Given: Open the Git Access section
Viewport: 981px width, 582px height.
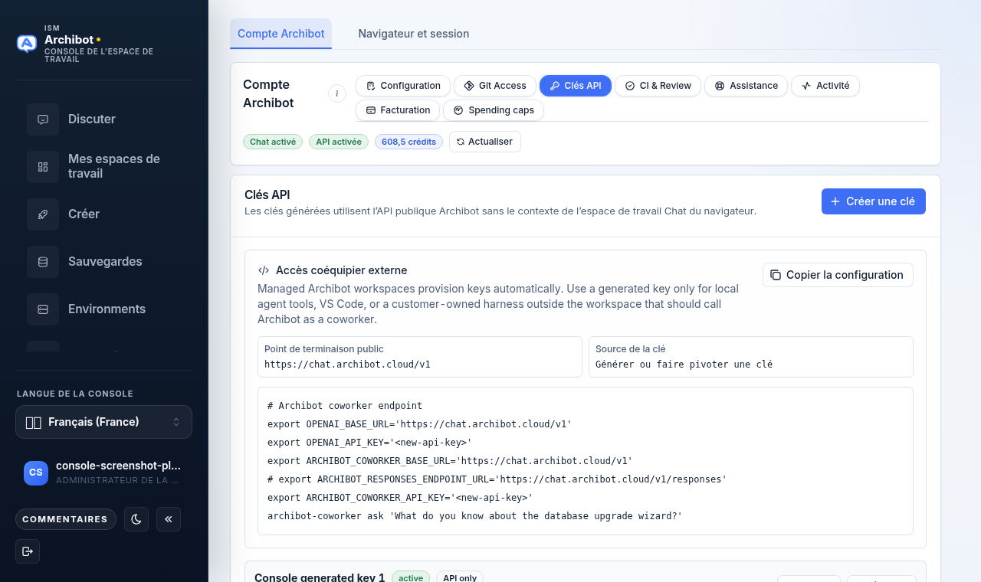Looking at the screenshot, I should [495, 86].
